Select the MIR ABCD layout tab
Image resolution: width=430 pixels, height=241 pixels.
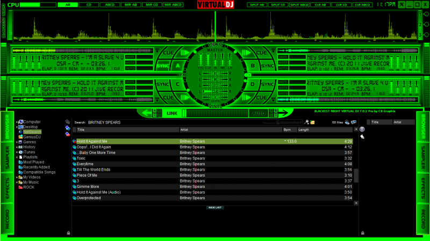pyautogui.click(x=173, y=5)
